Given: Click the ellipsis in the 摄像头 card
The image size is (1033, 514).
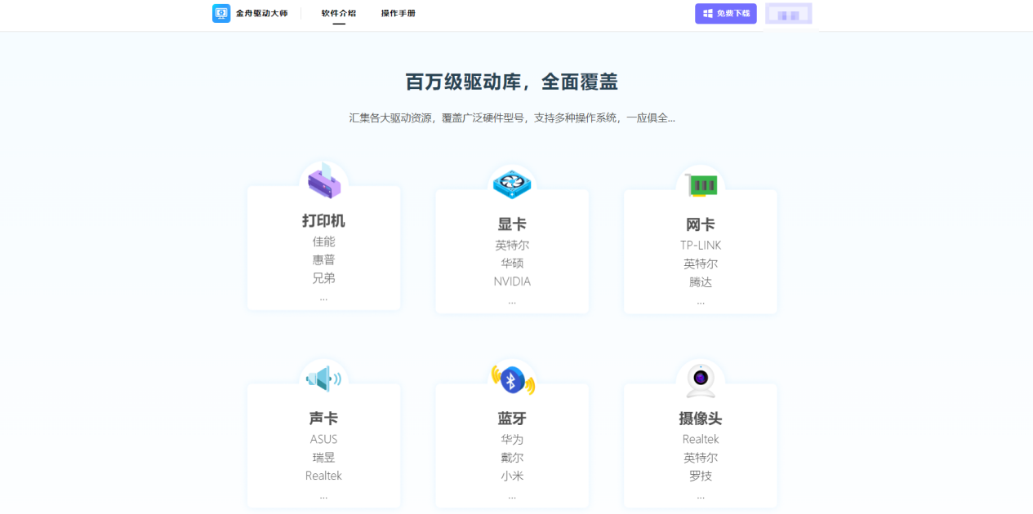Looking at the screenshot, I should pos(701,497).
